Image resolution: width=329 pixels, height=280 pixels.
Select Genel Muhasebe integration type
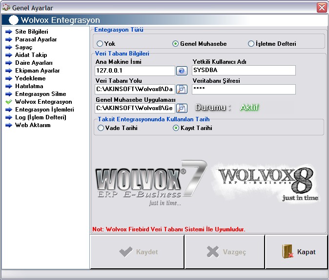(x=199, y=44)
